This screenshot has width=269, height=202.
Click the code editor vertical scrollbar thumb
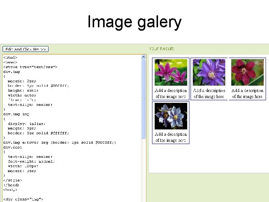(143, 99)
